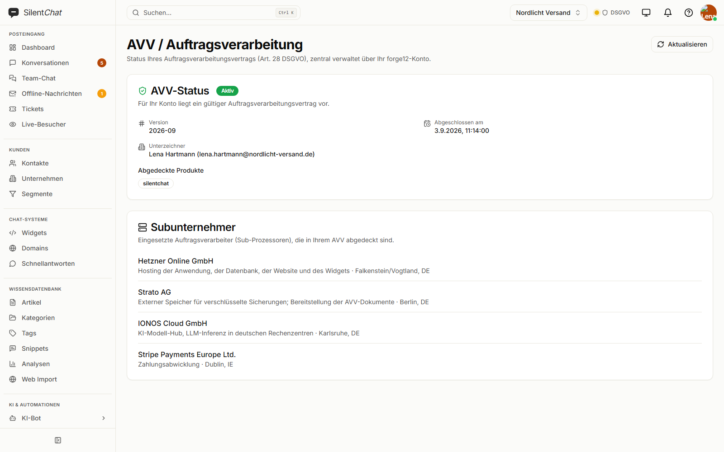Screen dimensions: 724x452
Task: Click the Team-Chat icon
Action: 13,78
